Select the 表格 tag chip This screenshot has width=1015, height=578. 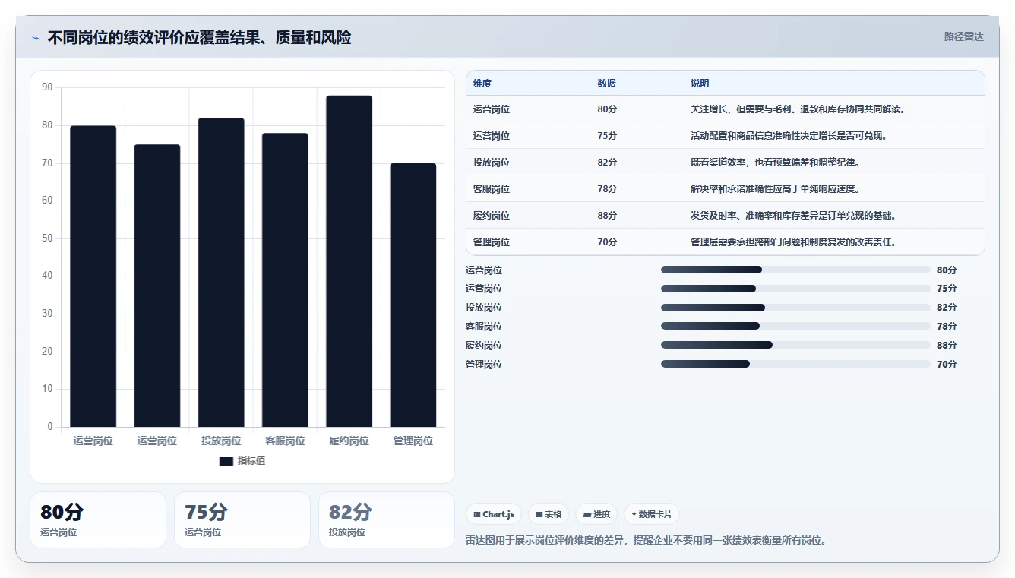[549, 514]
